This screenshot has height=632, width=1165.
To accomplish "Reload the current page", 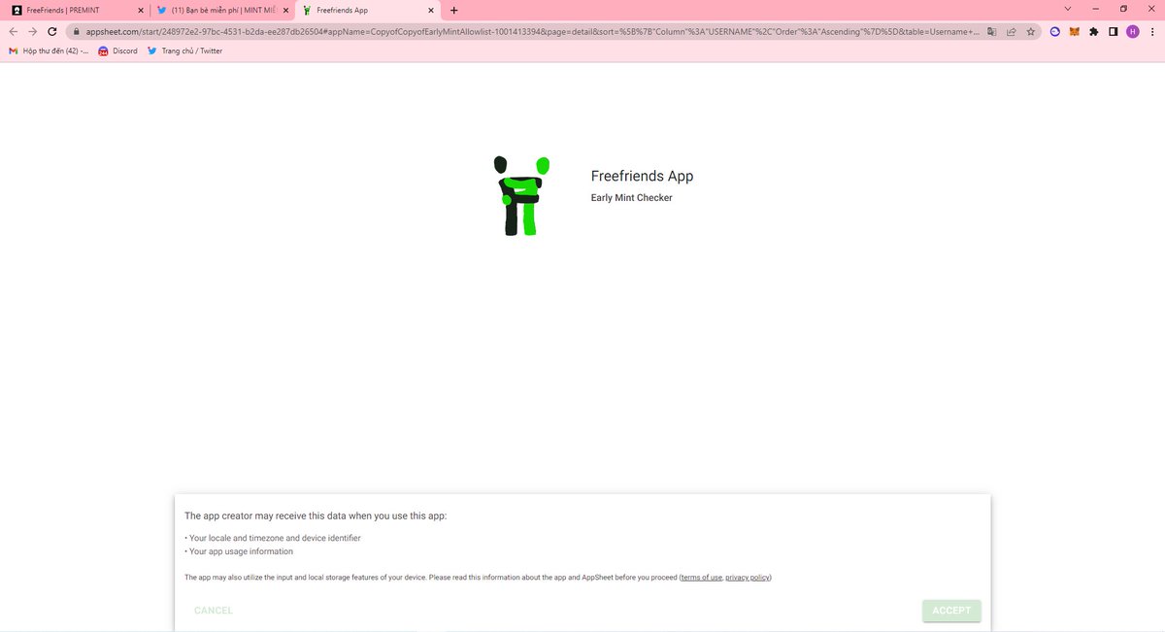I will (53, 31).
